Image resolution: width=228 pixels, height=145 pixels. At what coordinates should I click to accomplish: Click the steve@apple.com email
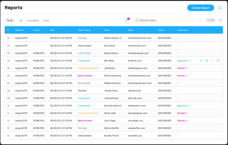coord(138,113)
